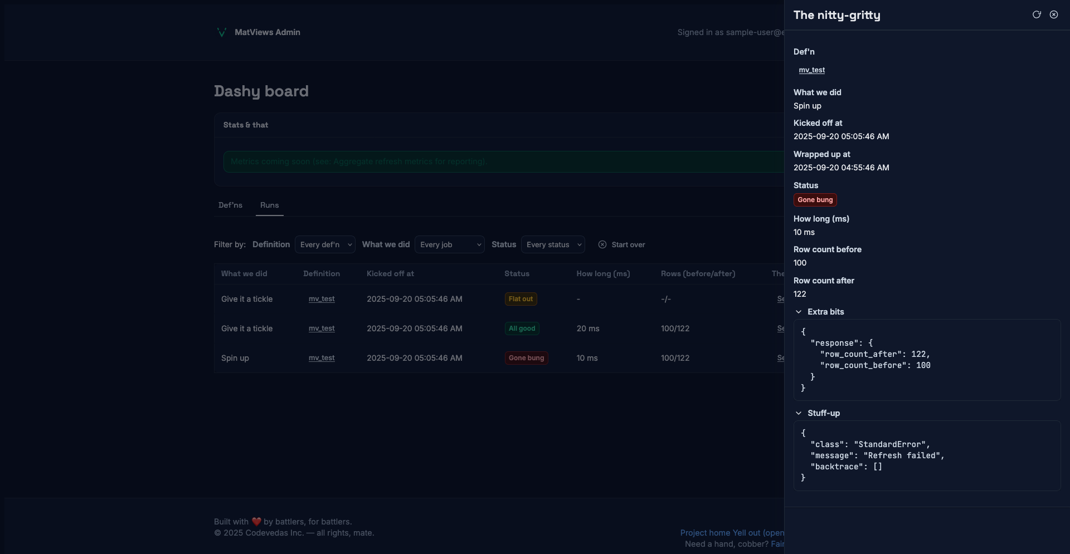Select the Runs tab
Image resolution: width=1070 pixels, height=554 pixels.
coord(269,205)
